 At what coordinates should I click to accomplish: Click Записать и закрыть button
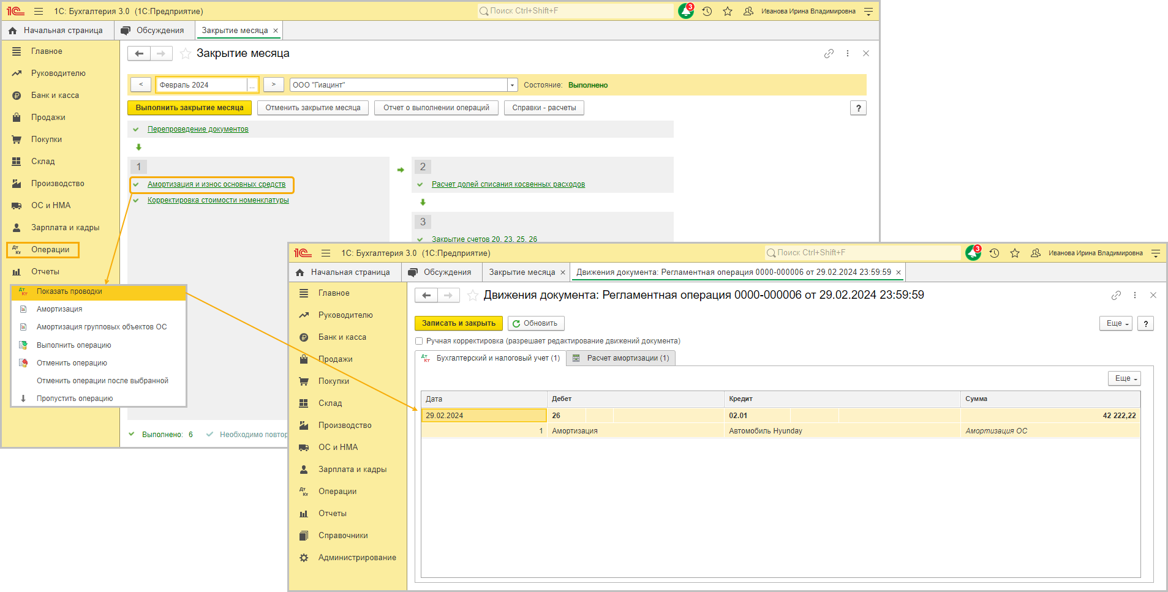pyautogui.click(x=459, y=323)
